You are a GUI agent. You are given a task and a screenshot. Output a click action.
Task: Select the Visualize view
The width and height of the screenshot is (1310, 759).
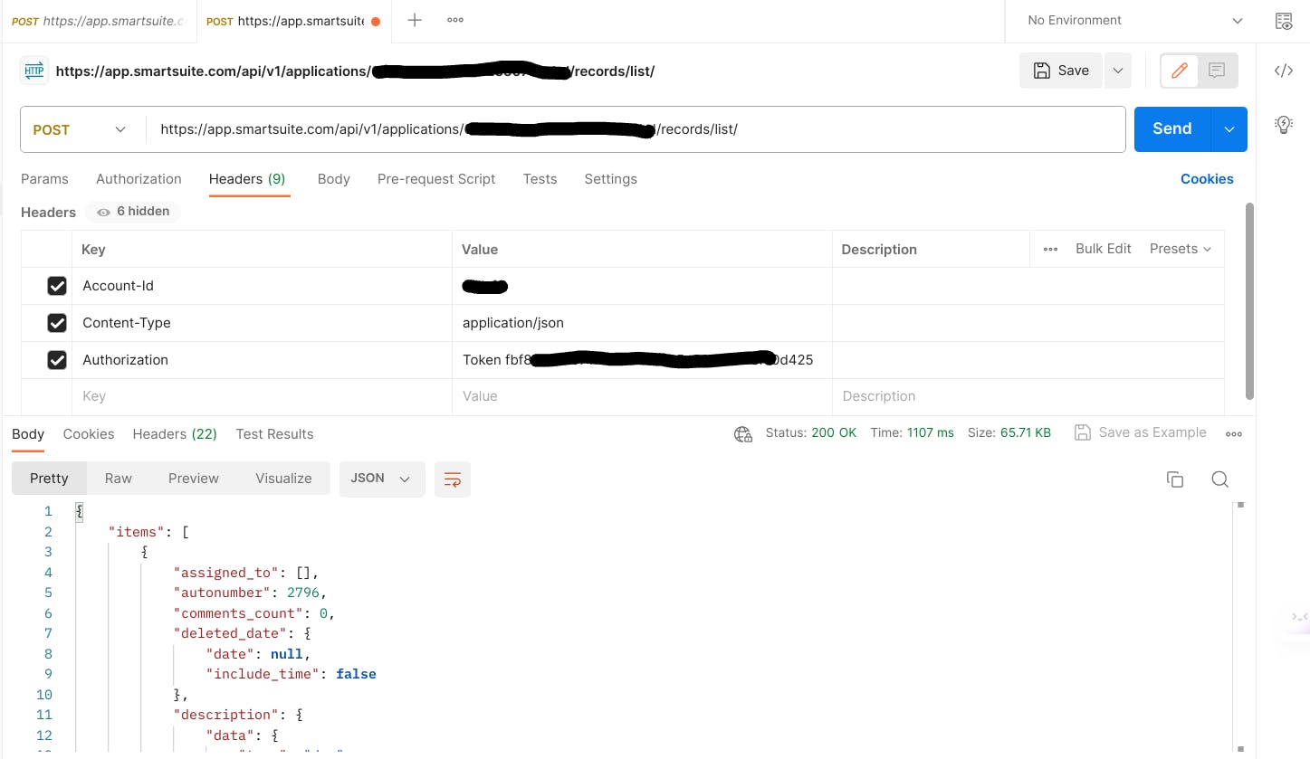click(283, 479)
